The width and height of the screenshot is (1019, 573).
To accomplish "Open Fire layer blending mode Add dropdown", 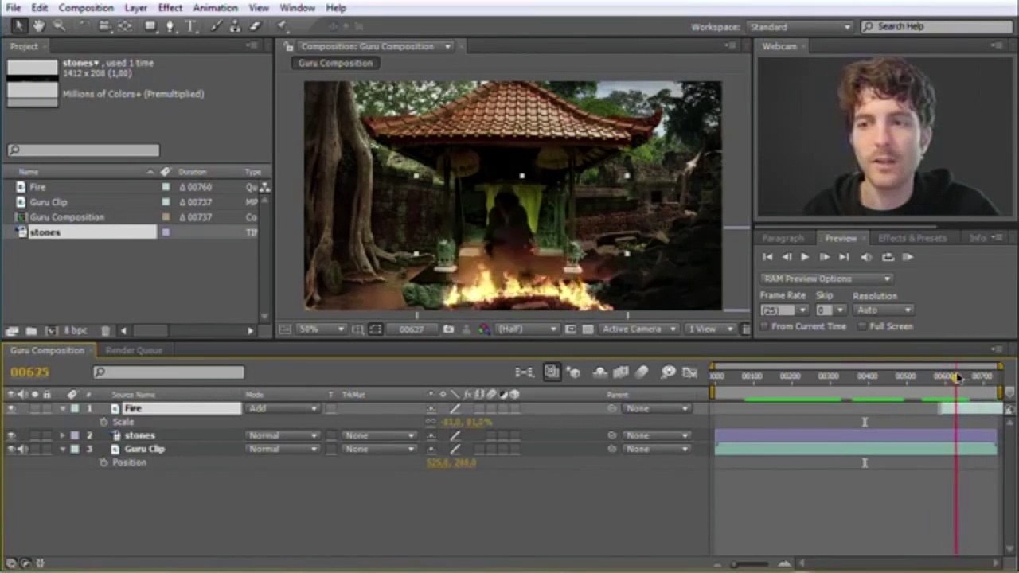I will coord(283,408).
